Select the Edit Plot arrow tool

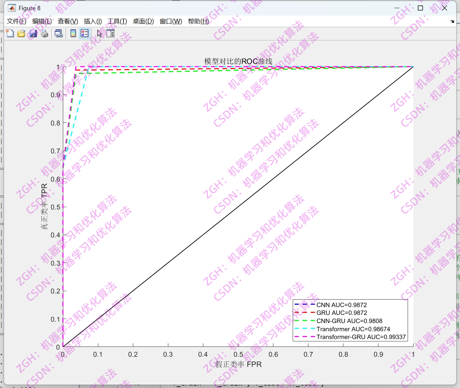(x=99, y=33)
